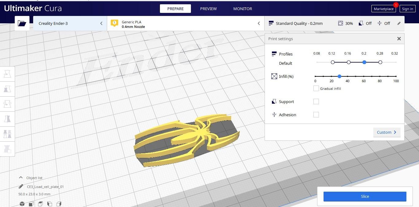Click the Standard Quality profile icon

point(271,23)
